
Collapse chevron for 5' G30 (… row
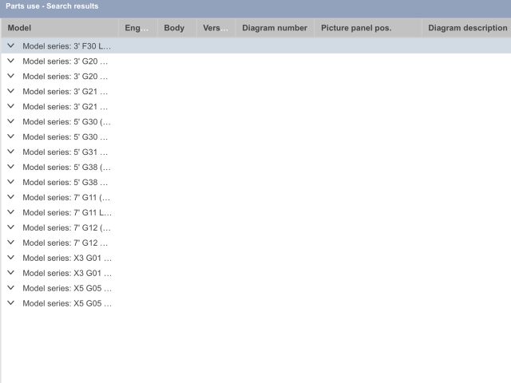pos(10,122)
